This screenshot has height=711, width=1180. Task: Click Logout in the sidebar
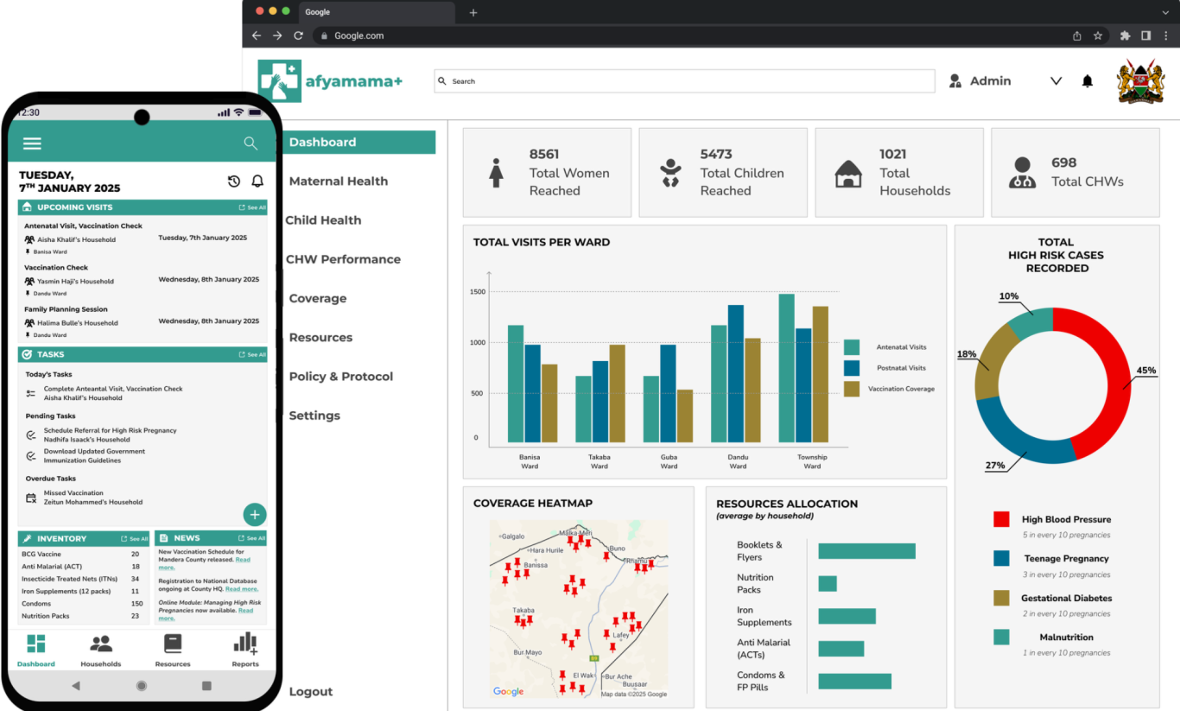pyautogui.click(x=311, y=691)
